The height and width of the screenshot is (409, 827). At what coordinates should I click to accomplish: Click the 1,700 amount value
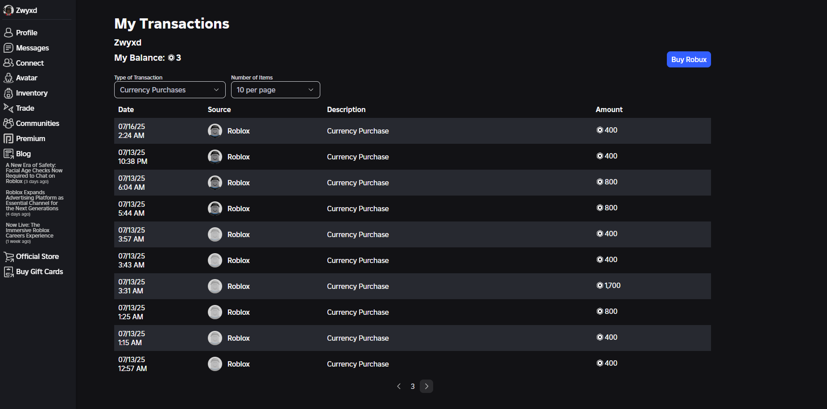pos(612,285)
